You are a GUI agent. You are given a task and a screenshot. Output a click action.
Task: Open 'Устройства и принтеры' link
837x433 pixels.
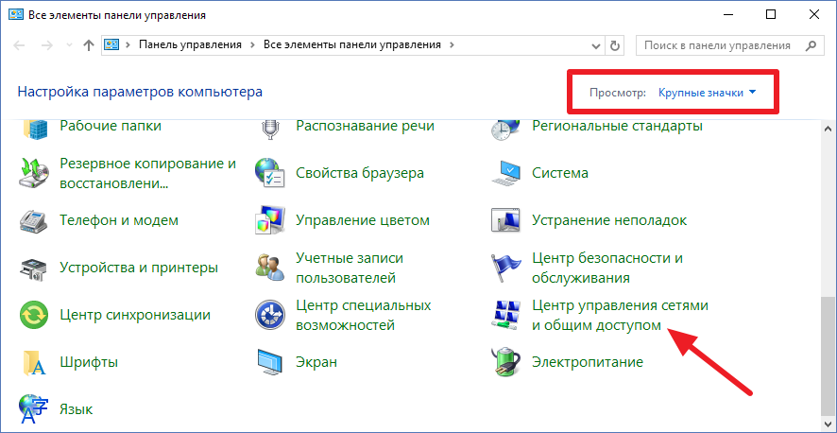pyautogui.click(x=138, y=268)
